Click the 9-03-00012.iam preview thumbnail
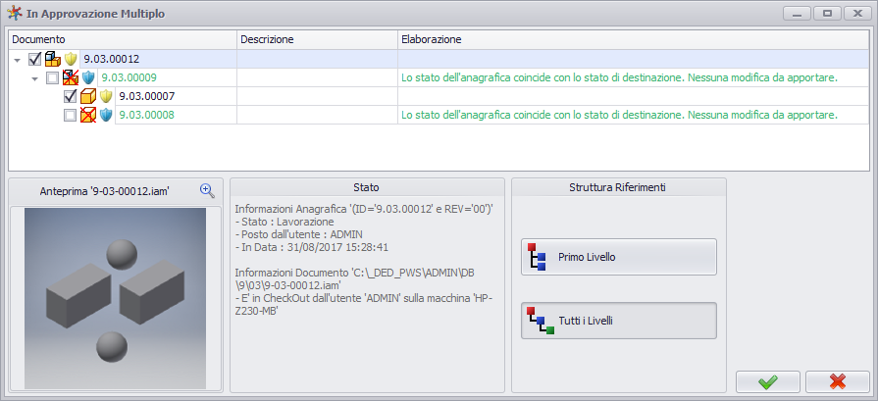Viewport: 878px width, 401px height. 116,299
